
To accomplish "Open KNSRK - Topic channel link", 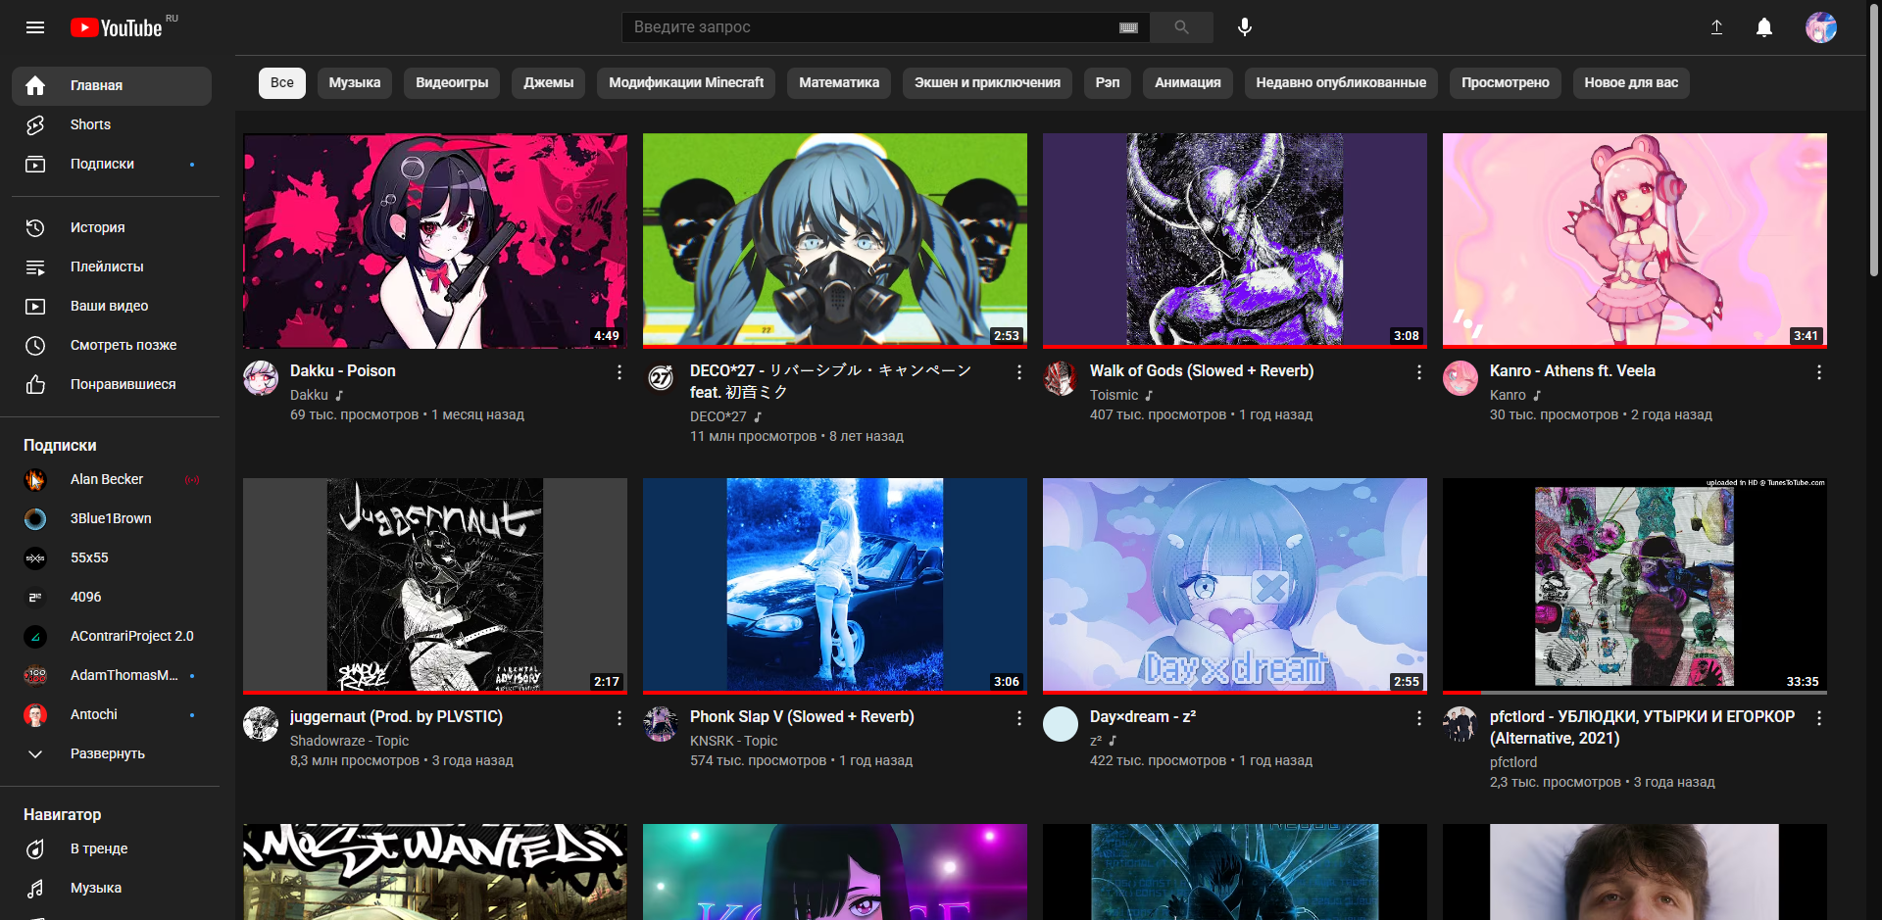I will point(733,741).
